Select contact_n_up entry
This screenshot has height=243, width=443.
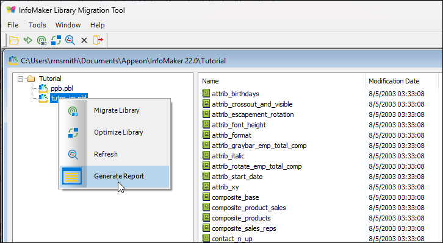pyautogui.click(x=232, y=239)
